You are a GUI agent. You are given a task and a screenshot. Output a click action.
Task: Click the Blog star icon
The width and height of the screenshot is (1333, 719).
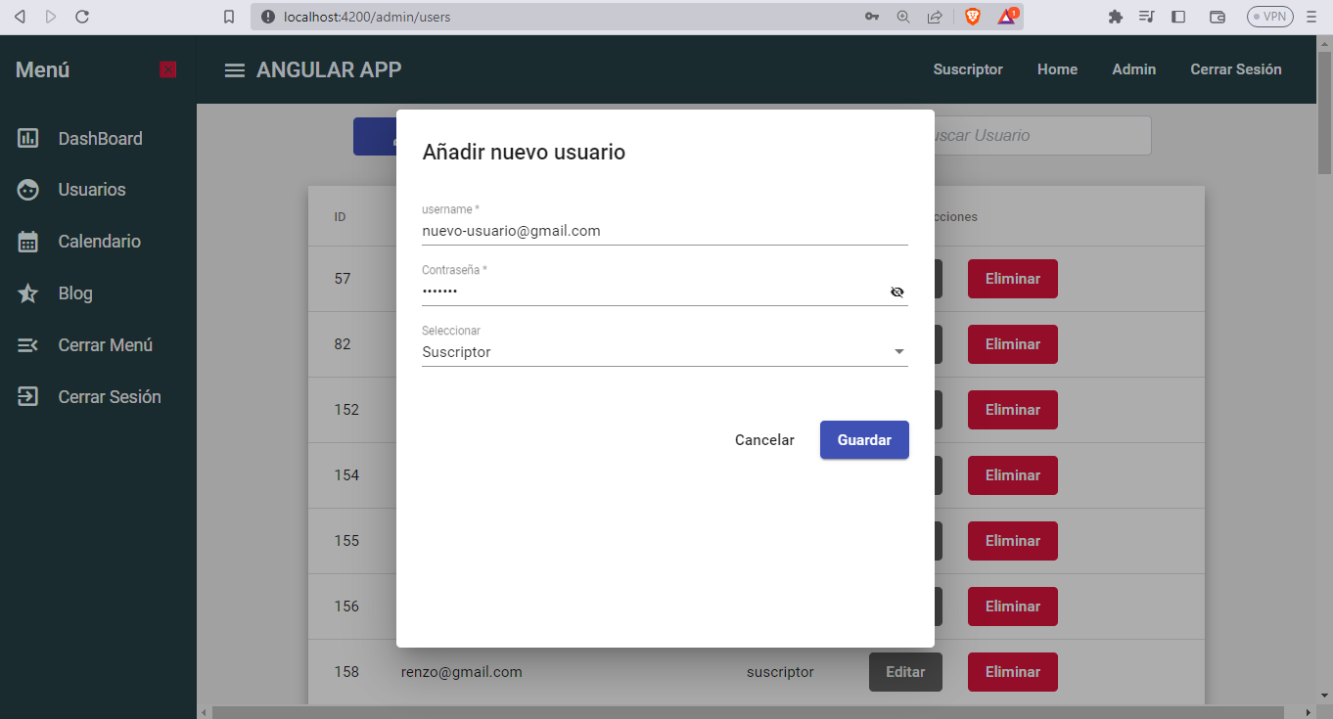(28, 292)
